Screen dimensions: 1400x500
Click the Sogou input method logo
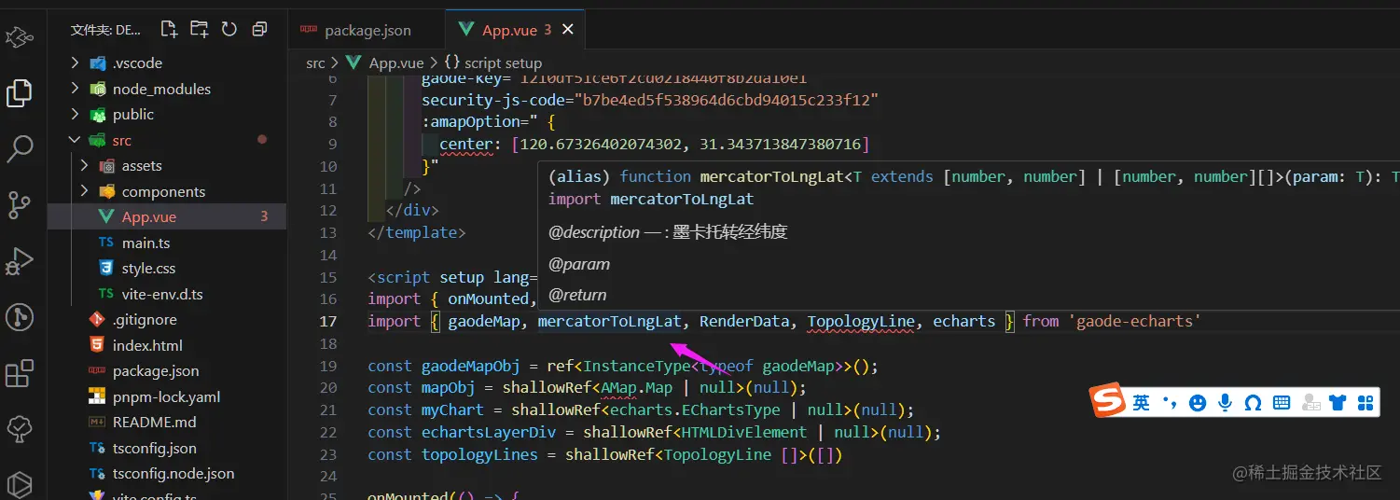click(1109, 402)
